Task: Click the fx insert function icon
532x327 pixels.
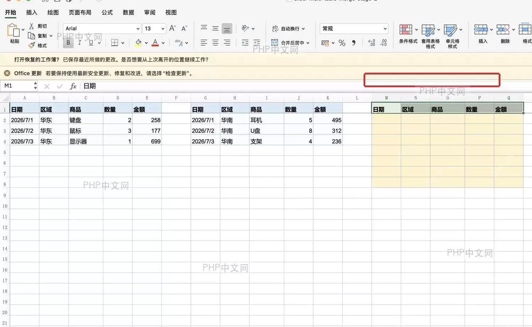Action: 73,86
